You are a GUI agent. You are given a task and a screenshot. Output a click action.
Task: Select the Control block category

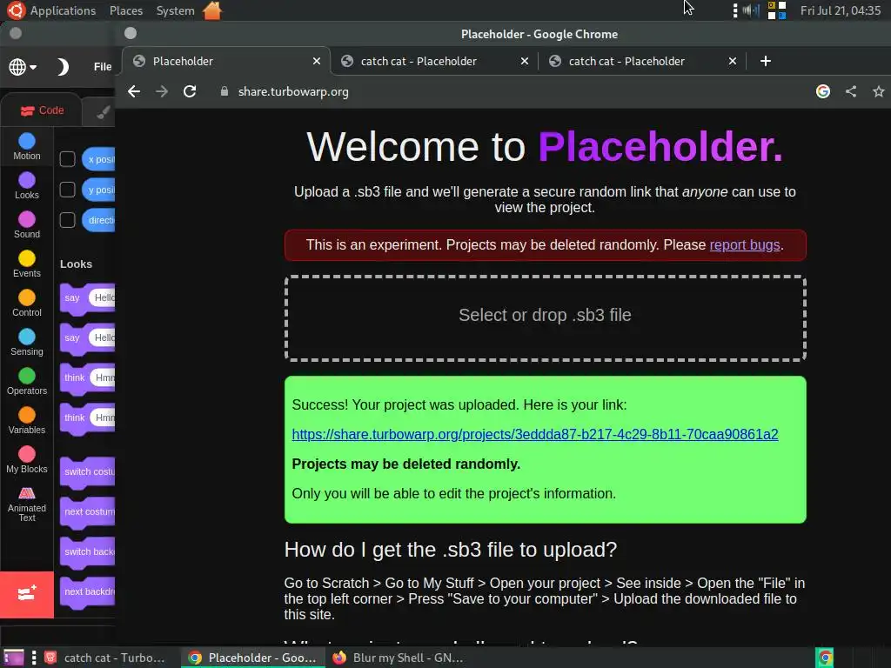[x=27, y=304]
